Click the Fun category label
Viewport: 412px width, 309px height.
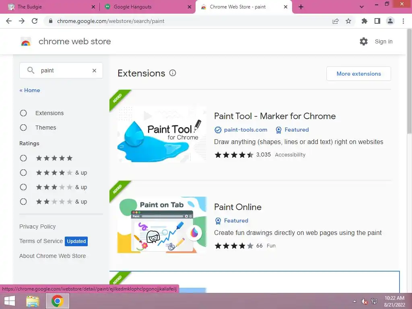point(271,246)
